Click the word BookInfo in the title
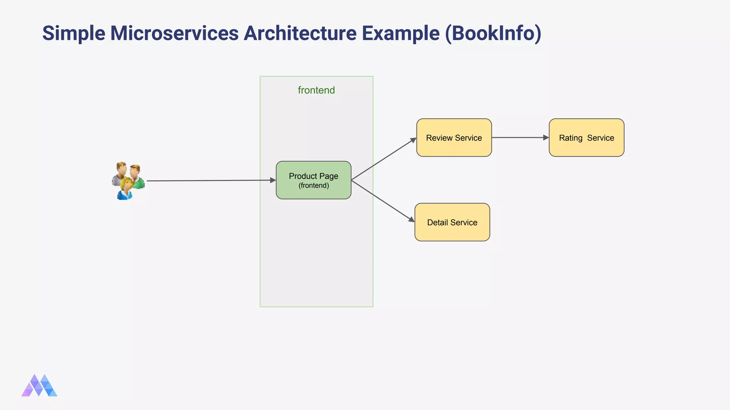This screenshot has height=410, width=730. coord(493,33)
